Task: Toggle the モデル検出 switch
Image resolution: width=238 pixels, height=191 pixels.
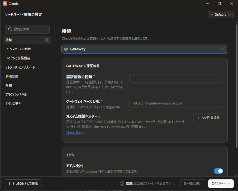Action: click(x=218, y=171)
